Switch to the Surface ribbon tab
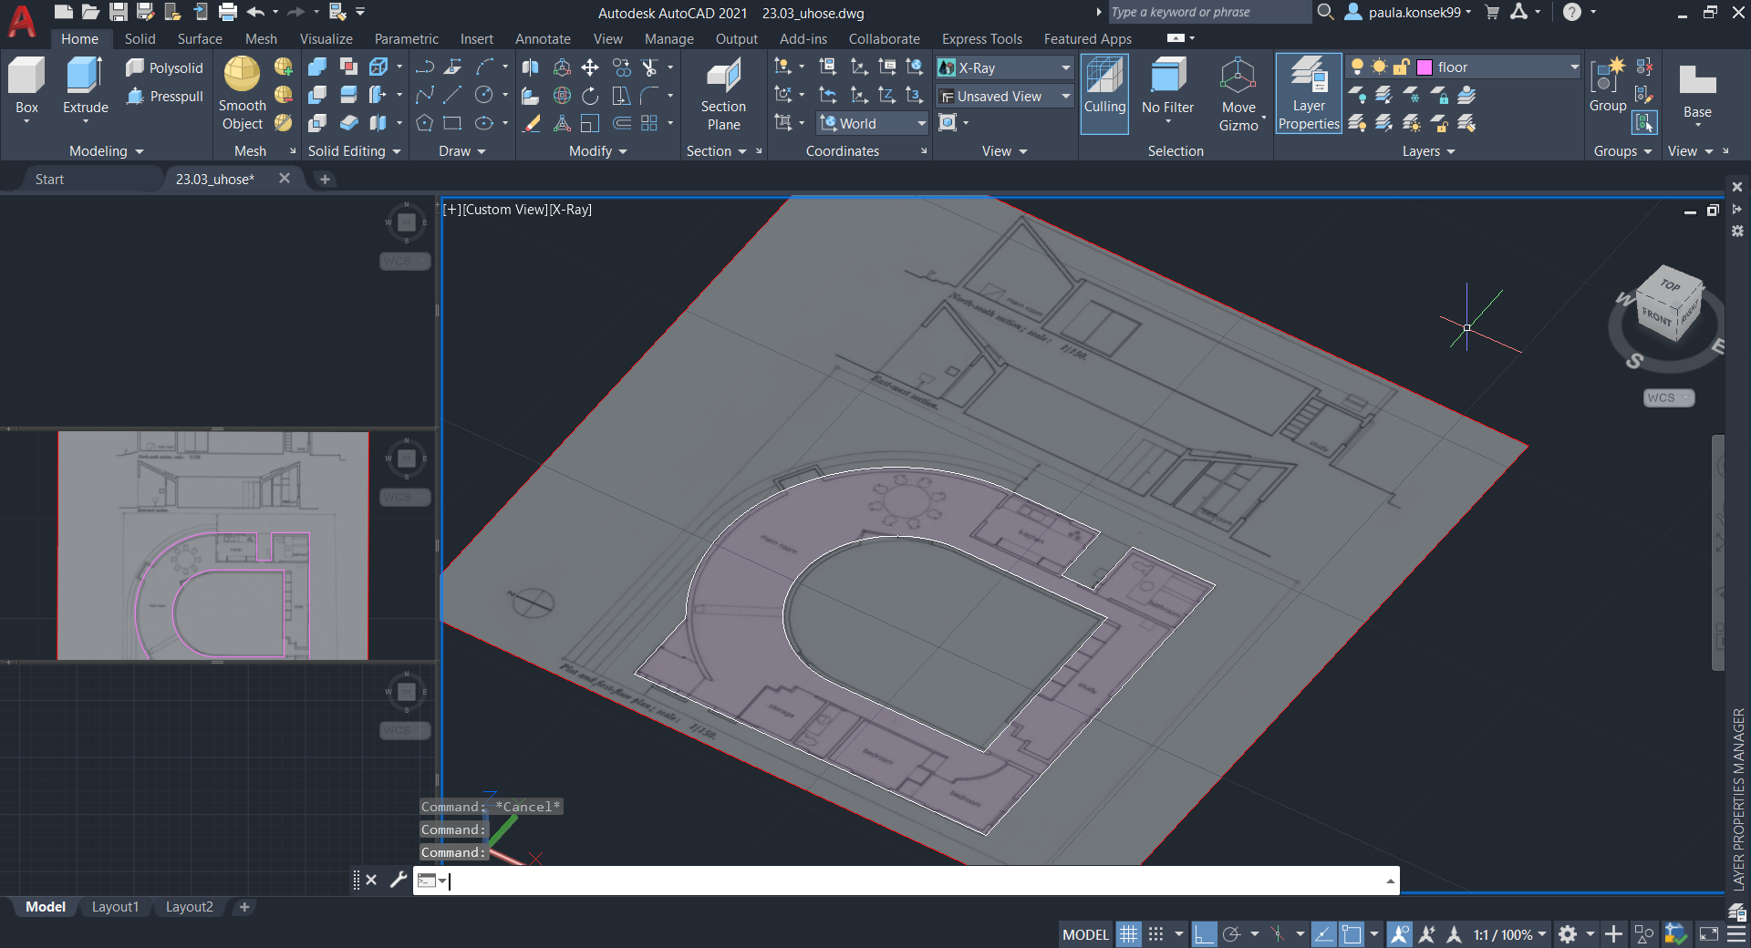Screen dimensions: 1751x948 (200, 38)
